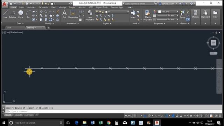This screenshot has width=224, height=126.
Task: Insert a Table from Annotation panel
Action: [x=80, y=20]
